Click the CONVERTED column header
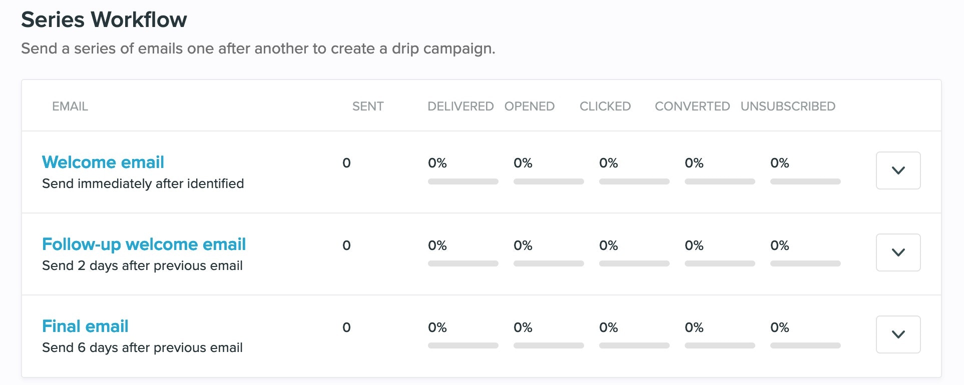Viewport: 964px width, 385px height. tap(692, 106)
